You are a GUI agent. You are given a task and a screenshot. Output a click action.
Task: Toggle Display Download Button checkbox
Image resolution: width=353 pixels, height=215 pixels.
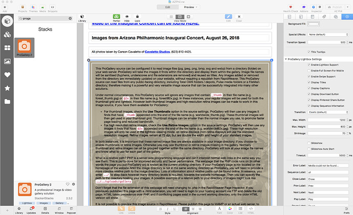[309, 94]
